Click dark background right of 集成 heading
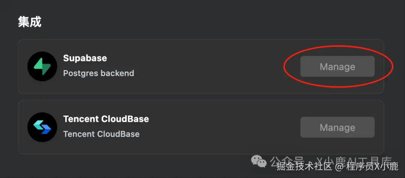Screen dimensions: 405x178 click(187, 22)
